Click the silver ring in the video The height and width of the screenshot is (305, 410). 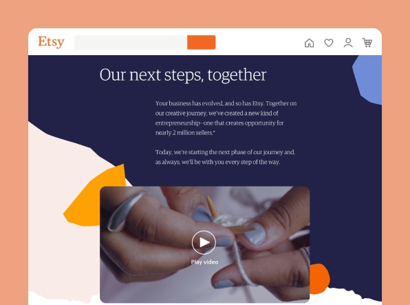coord(125,211)
